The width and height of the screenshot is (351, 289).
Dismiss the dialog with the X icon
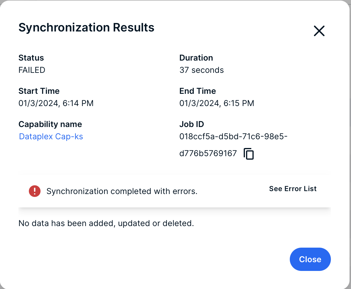[x=319, y=31]
